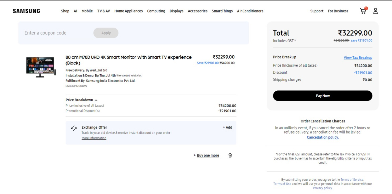Open More Information about Exchange Offer
Screen dimensions: 392x194
coord(94,138)
